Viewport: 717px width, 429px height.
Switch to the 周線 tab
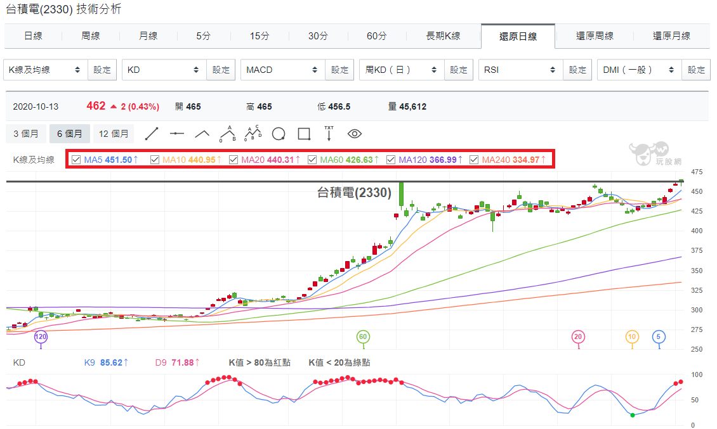pos(91,35)
